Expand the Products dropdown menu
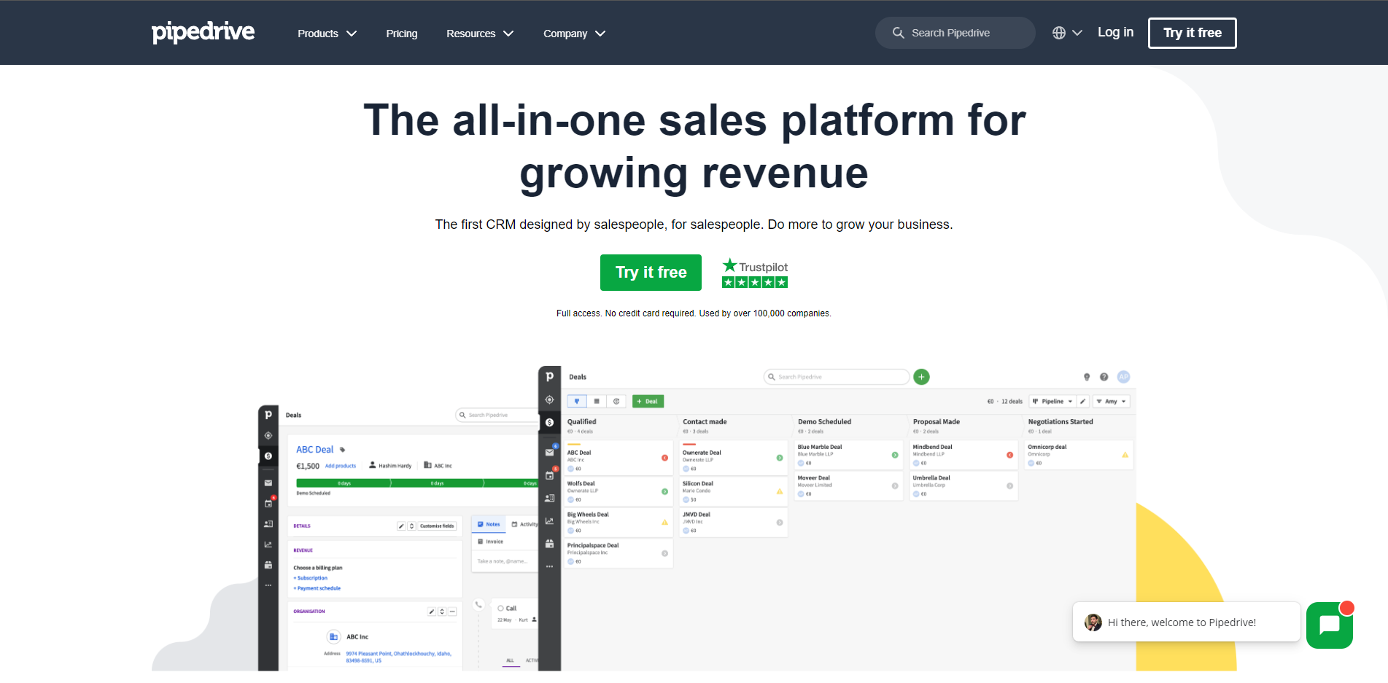This screenshot has height=683, width=1388. pos(326,34)
